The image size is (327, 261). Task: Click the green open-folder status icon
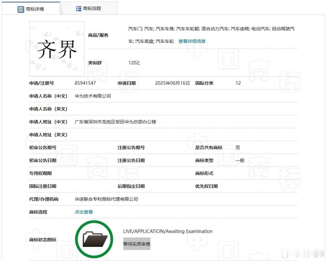click(x=94, y=238)
